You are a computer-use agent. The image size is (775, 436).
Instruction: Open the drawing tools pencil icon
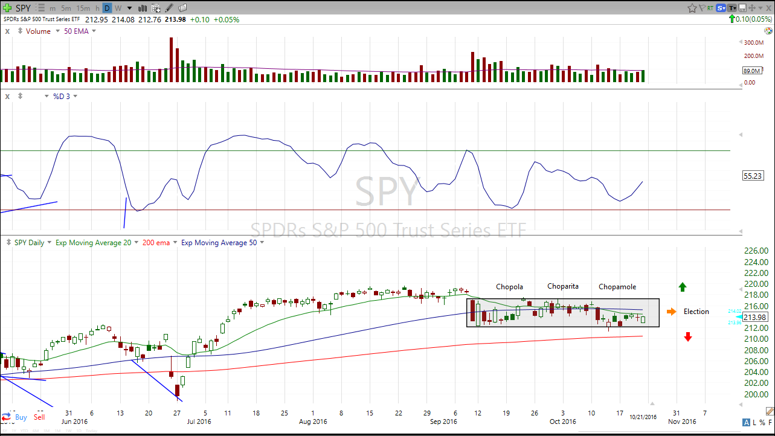point(169,8)
